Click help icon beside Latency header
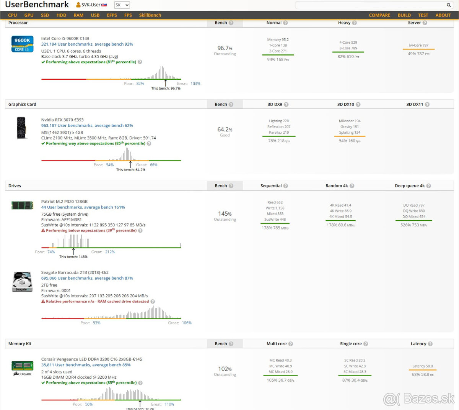Image resolution: width=459 pixels, height=410 pixels. tap(430, 344)
